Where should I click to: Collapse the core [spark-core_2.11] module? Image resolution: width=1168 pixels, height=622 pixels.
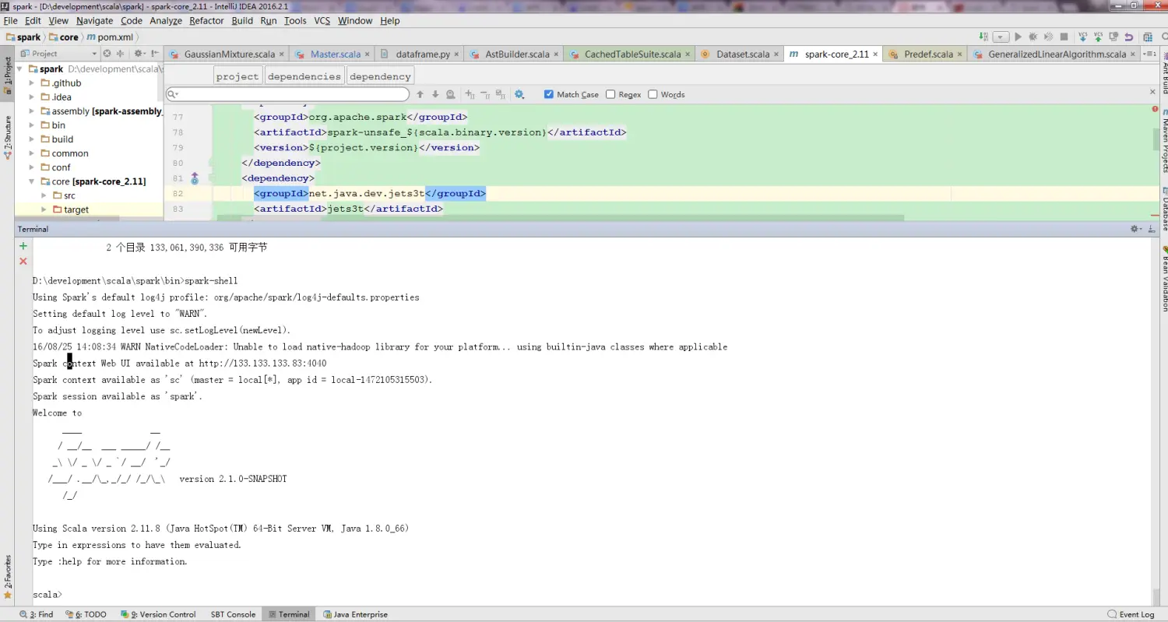pos(32,181)
